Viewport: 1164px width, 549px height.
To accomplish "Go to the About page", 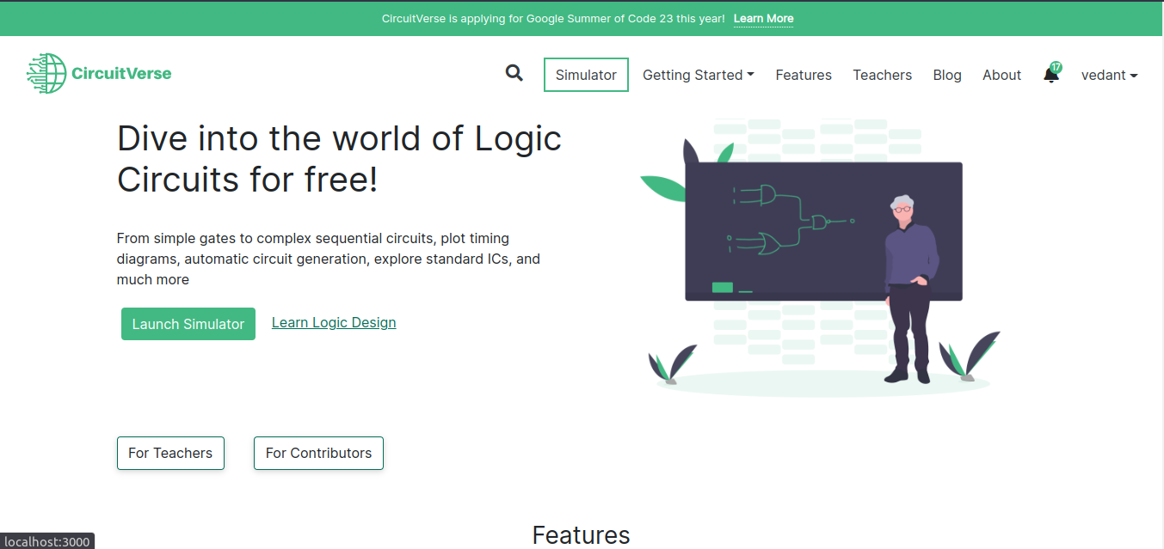I will tap(1001, 75).
